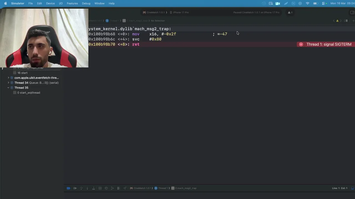
Task: Click the Thread 1: signal SIGTERM message
Action: 329,44
